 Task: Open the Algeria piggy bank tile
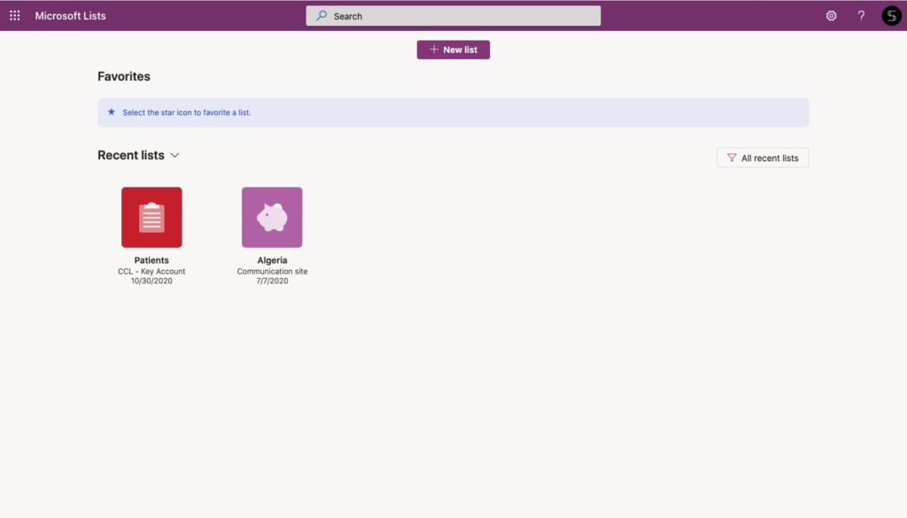[x=272, y=217]
